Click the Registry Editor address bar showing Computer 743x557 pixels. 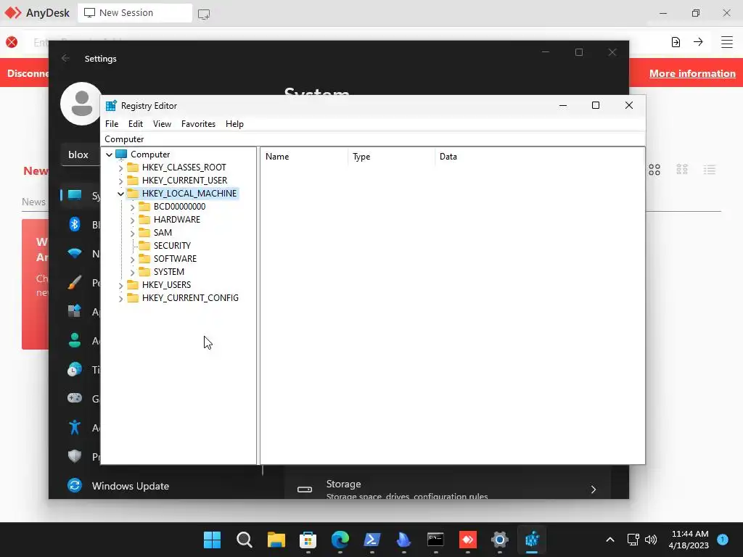click(372, 139)
